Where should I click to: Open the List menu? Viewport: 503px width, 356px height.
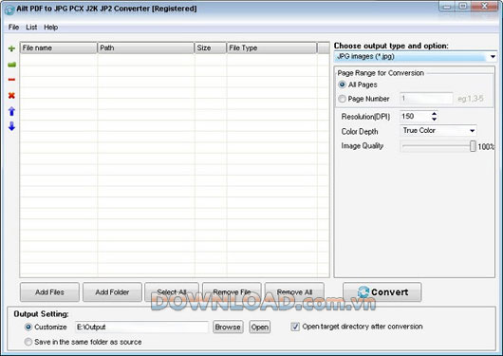[x=31, y=28]
